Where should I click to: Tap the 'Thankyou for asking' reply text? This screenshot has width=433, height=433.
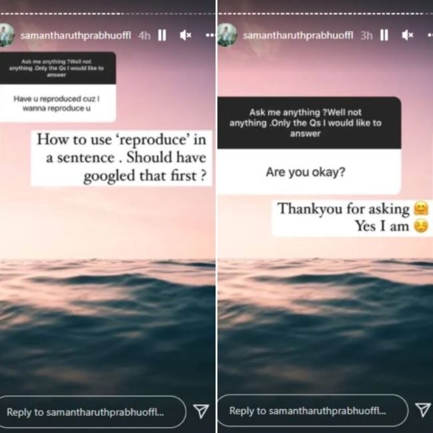point(353,217)
